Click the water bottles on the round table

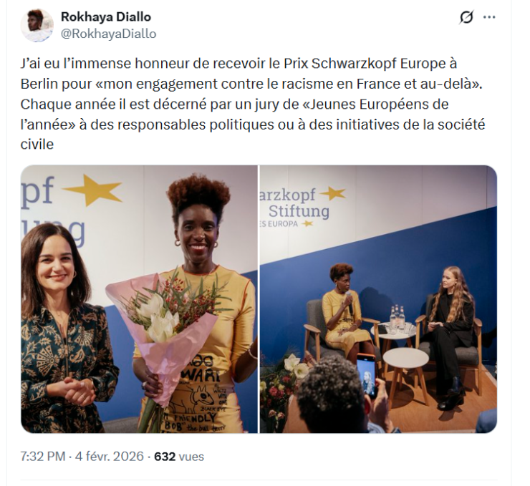pyautogui.click(x=397, y=317)
